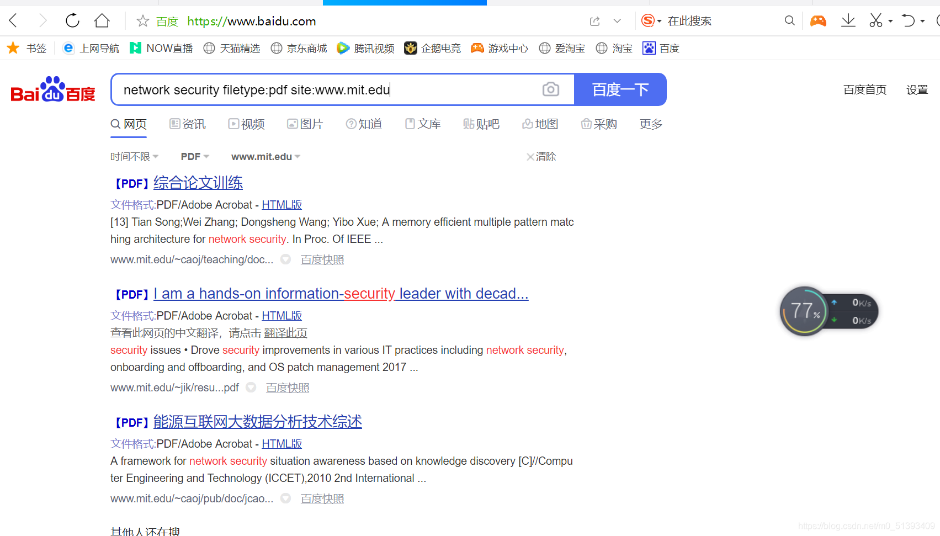Open the 更多 more categories tab
The width and height of the screenshot is (940, 536).
point(651,124)
